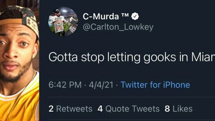The image size is (215, 121).
Task: Click the number 2 beside Retweets
Action: point(51,109)
